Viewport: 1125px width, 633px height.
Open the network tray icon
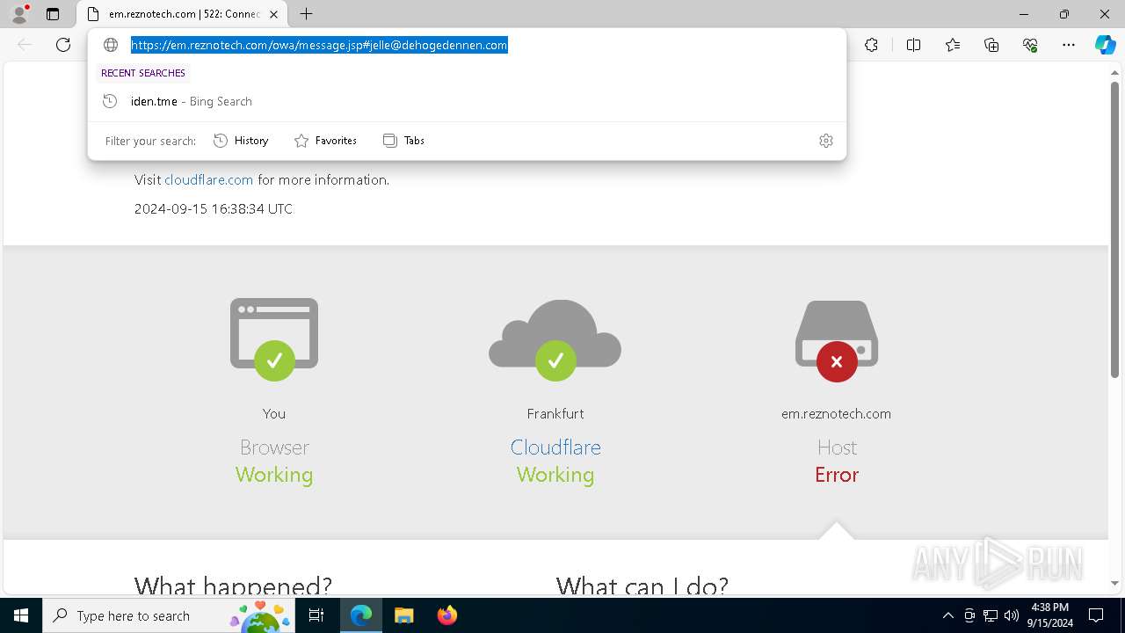point(991,615)
